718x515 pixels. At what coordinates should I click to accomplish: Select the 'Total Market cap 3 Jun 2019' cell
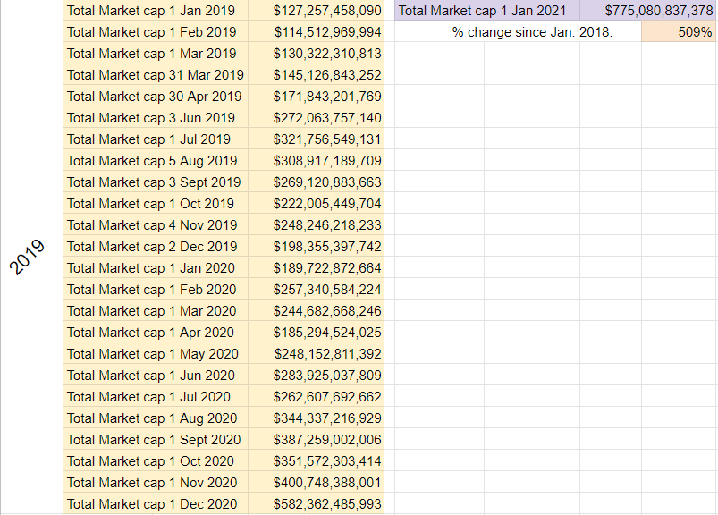tap(156, 118)
